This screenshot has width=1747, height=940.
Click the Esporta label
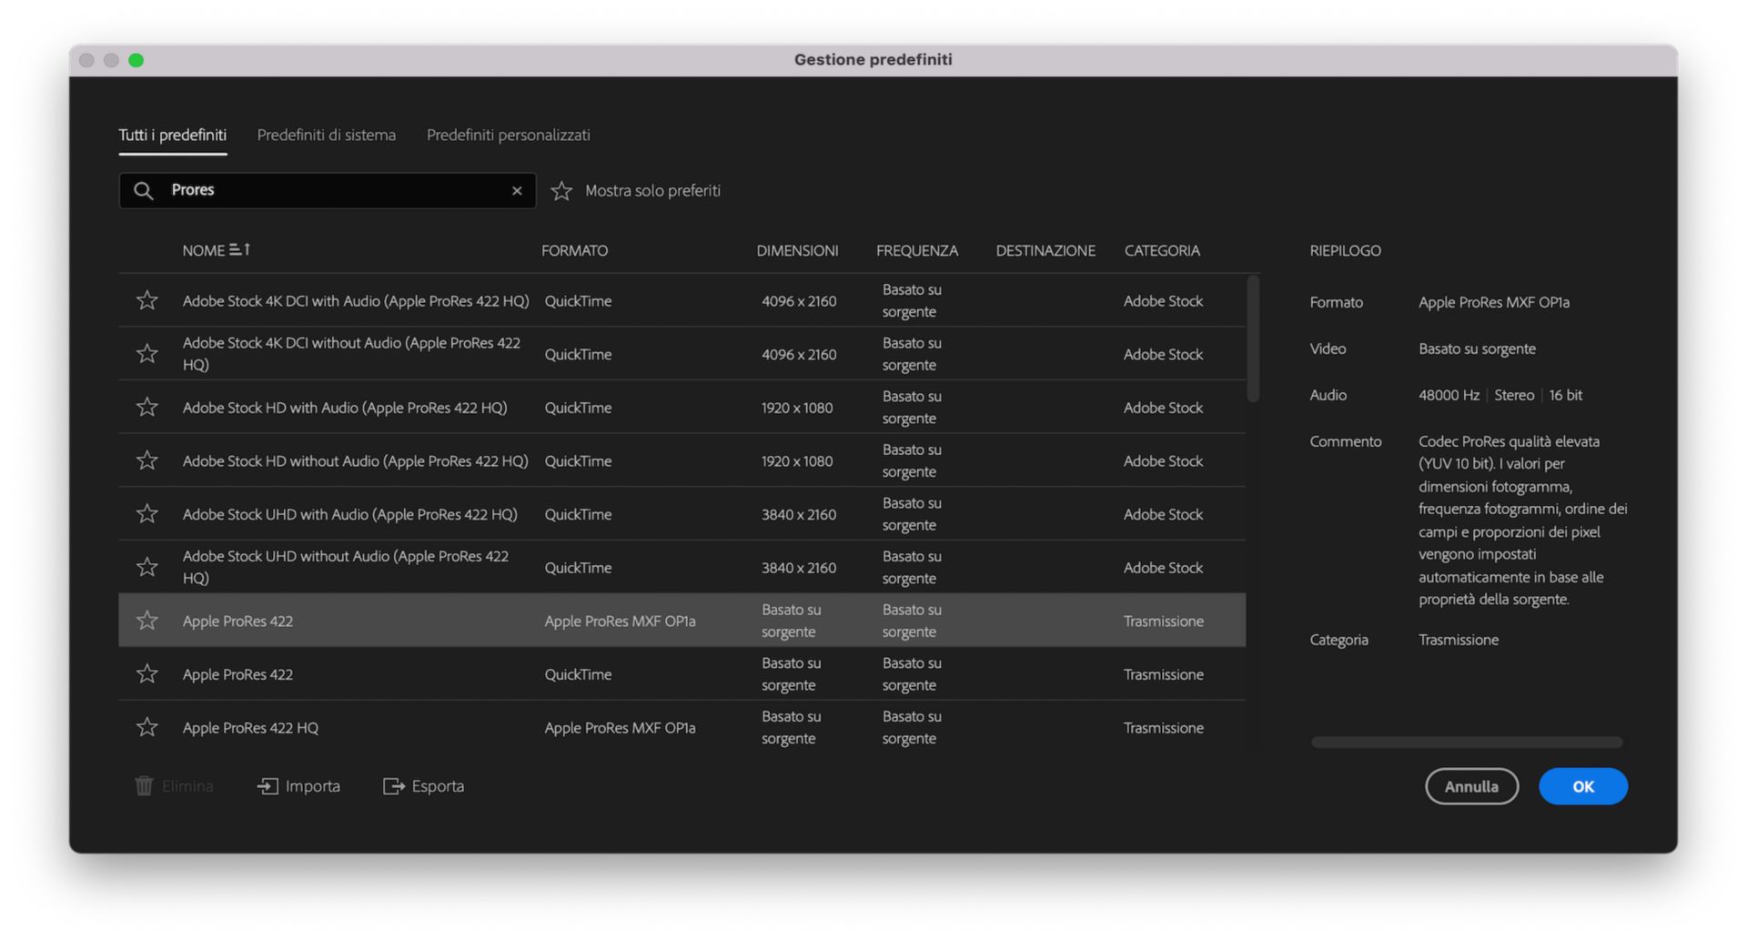pyautogui.click(x=438, y=786)
